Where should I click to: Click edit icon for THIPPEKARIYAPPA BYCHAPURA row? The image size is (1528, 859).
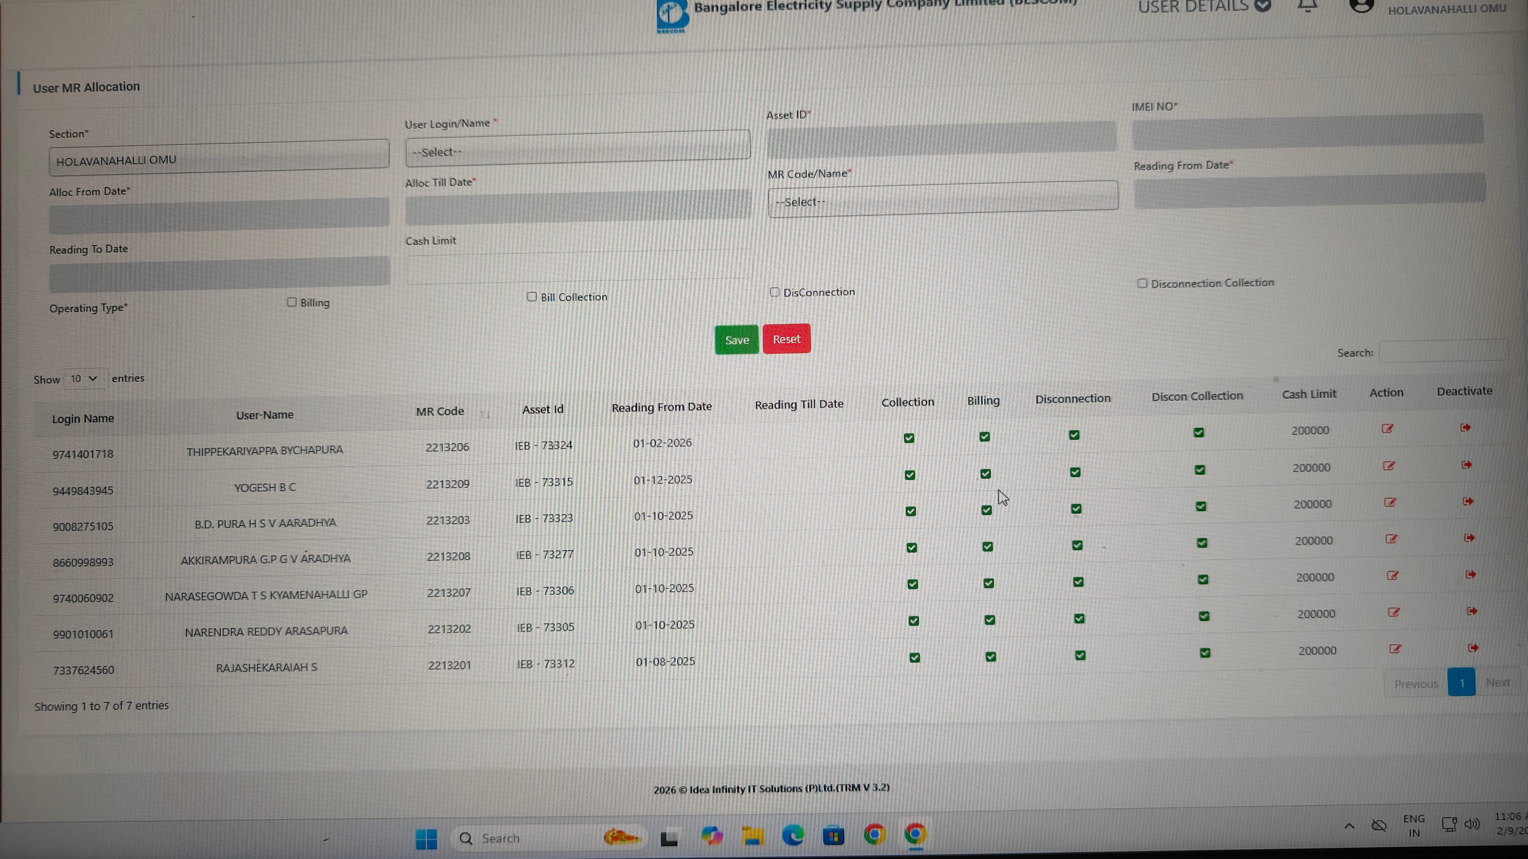1387,429
